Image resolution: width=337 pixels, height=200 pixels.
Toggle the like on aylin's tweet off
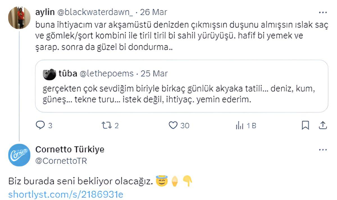(173, 125)
